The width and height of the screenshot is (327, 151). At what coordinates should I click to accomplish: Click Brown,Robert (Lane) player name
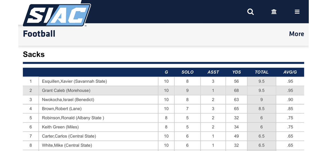pos(62,109)
